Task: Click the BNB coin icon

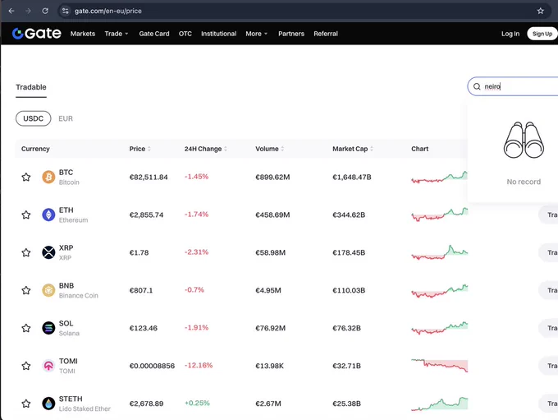Action: point(48,290)
